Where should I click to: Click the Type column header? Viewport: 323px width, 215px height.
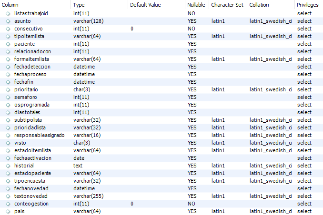(x=79, y=5)
